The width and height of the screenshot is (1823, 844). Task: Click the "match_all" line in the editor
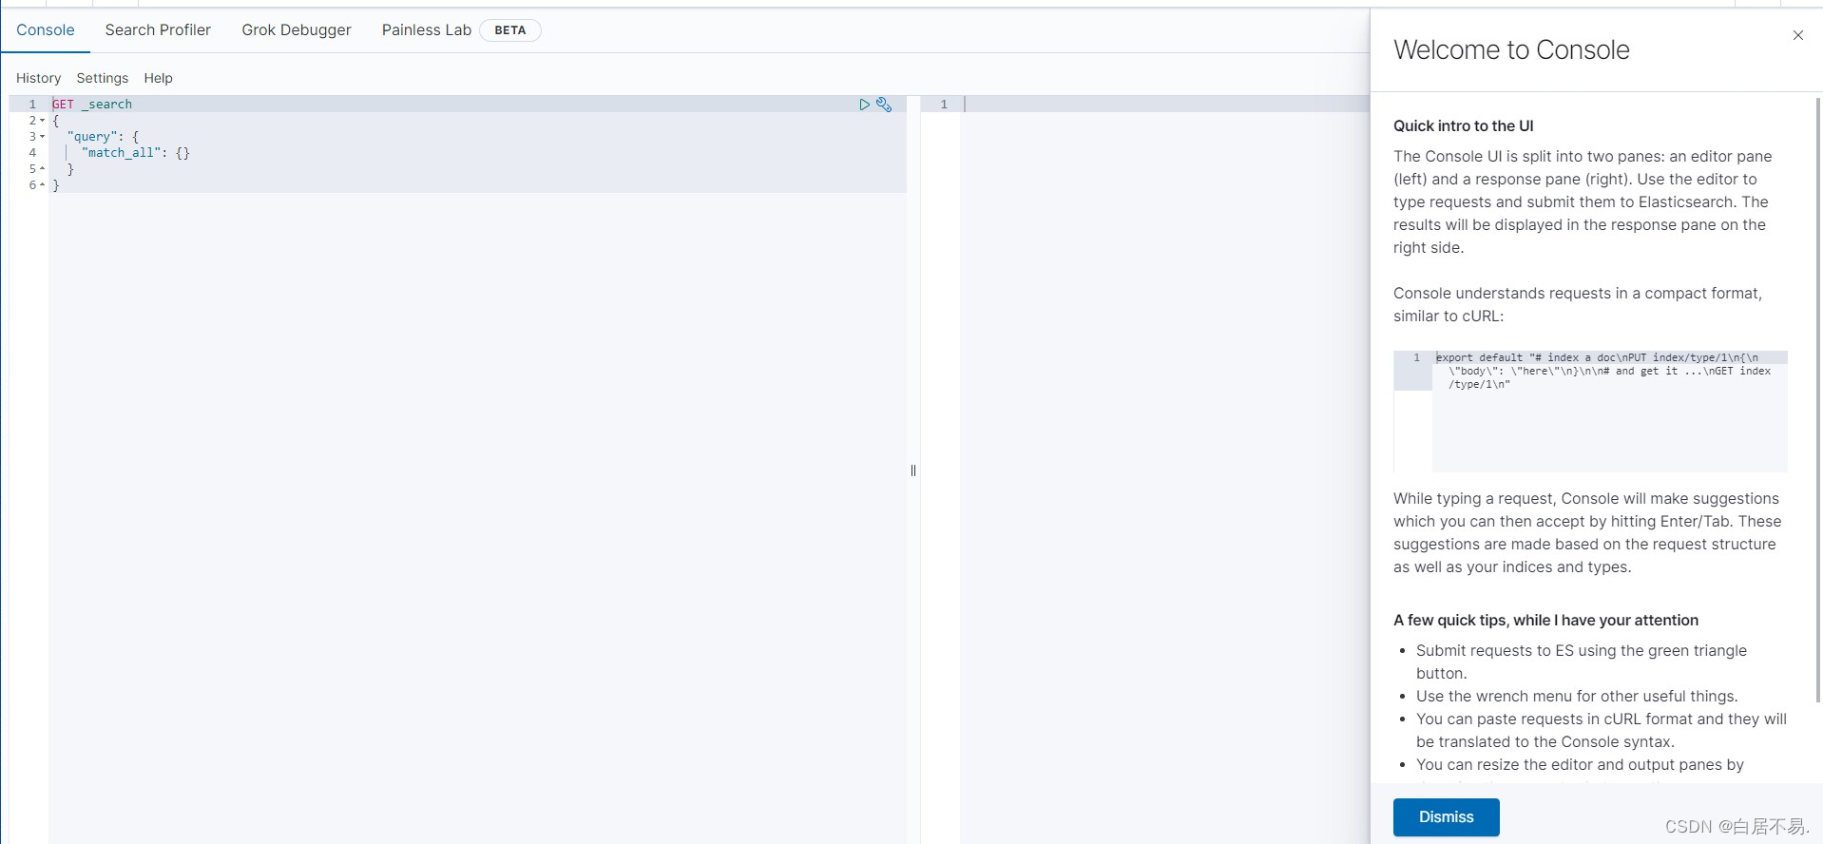tap(136, 153)
